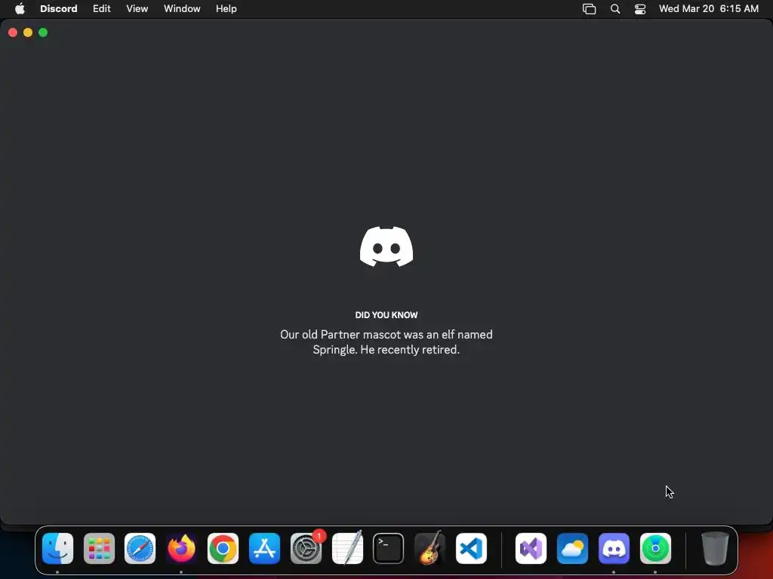Launch Firefox from the Dock
This screenshot has width=773, height=579.
click(181, 549)
